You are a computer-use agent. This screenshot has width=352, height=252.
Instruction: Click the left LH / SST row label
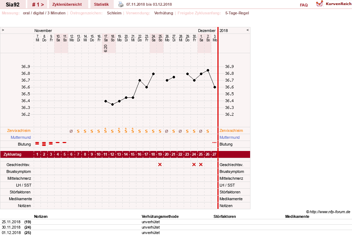tap(24, 185)
